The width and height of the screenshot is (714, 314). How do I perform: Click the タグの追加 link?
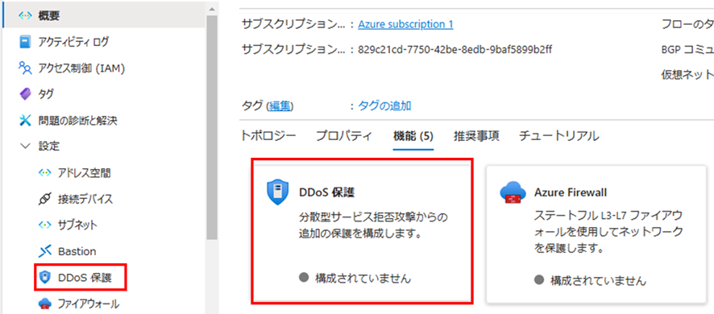(384, 106)
